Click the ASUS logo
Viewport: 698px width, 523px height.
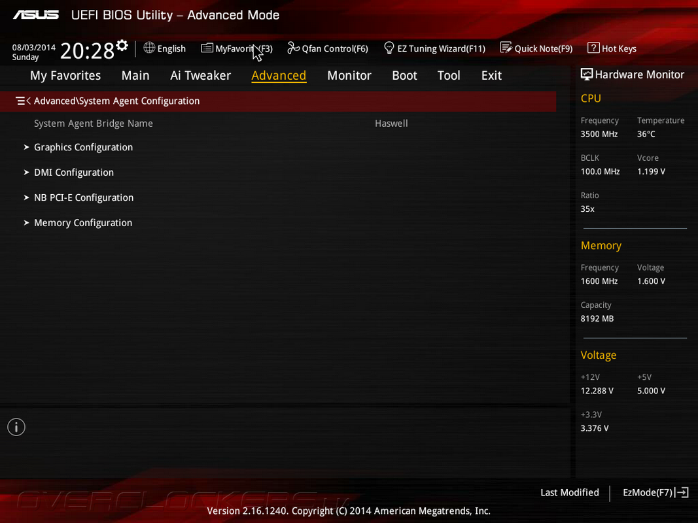[35, 15]
